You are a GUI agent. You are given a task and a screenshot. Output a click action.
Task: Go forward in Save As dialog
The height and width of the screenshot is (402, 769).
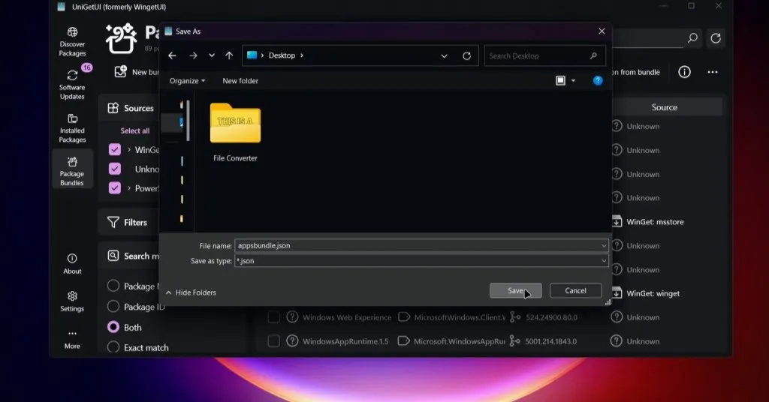pyautogui.click(x=193, y=55)
